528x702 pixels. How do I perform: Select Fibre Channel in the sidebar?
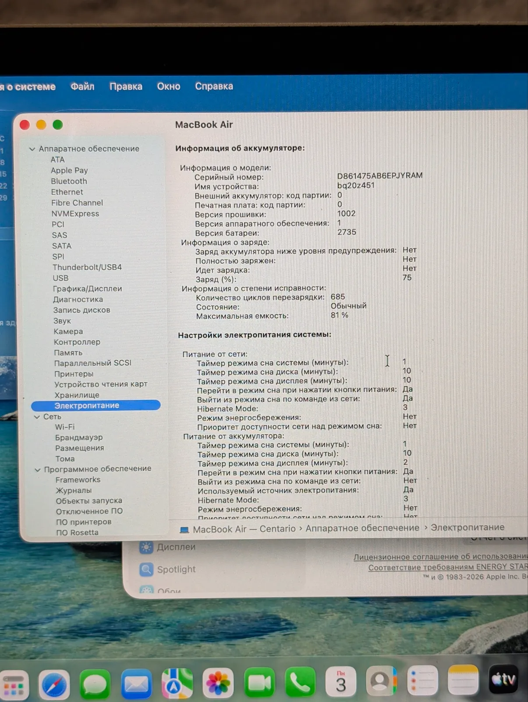[x=77, y=203]
